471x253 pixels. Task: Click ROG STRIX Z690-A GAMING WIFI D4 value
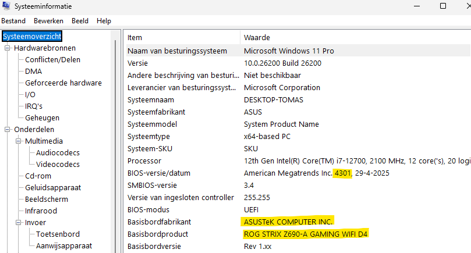(x=306, y=234)
